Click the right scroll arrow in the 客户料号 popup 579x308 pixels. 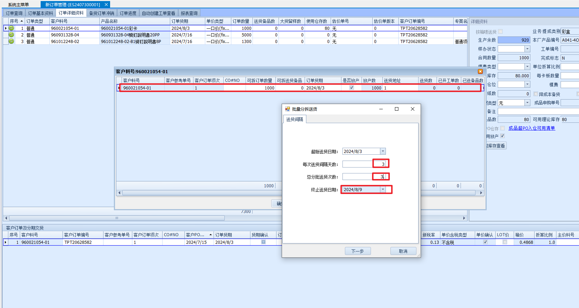point(481,193)
